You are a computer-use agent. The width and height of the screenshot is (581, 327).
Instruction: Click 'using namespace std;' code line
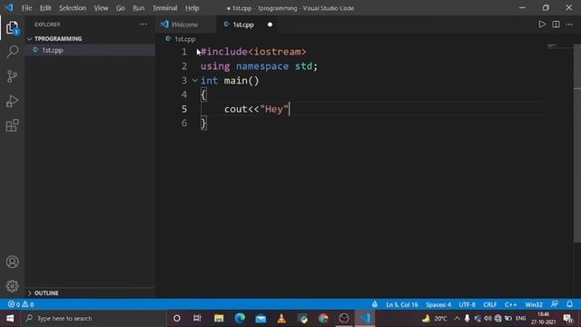(x=259, y=66)
